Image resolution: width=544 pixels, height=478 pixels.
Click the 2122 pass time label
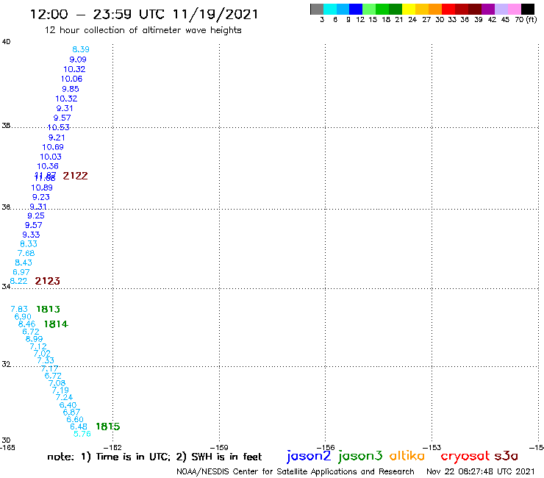tap(75, 176)
